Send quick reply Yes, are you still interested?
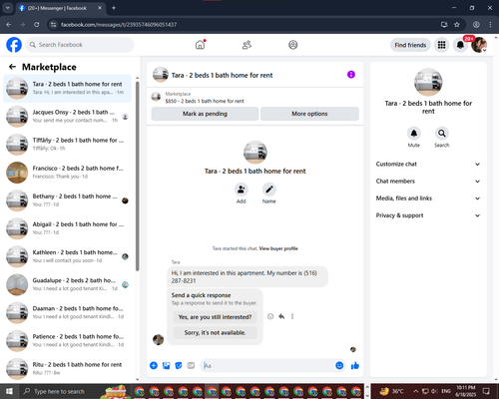 coord(215,317)
